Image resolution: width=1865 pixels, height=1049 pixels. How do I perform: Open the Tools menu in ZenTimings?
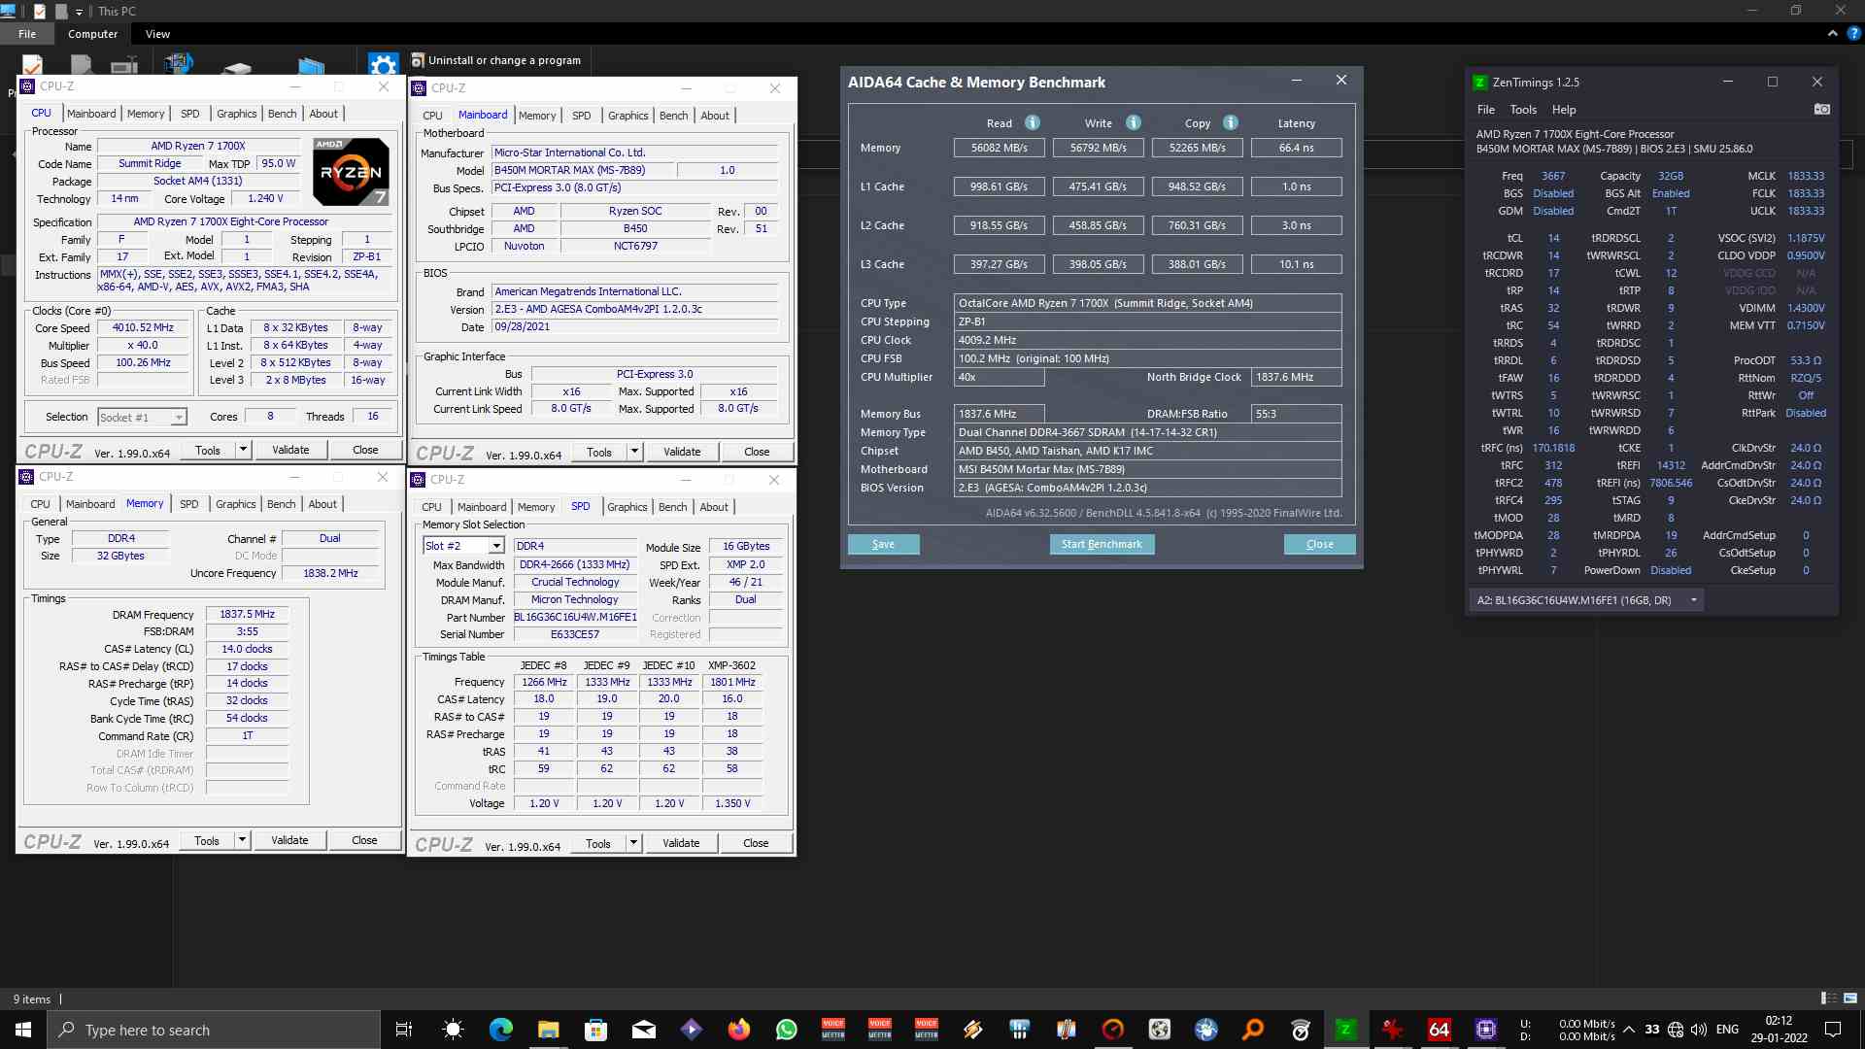click(1523, 110)
